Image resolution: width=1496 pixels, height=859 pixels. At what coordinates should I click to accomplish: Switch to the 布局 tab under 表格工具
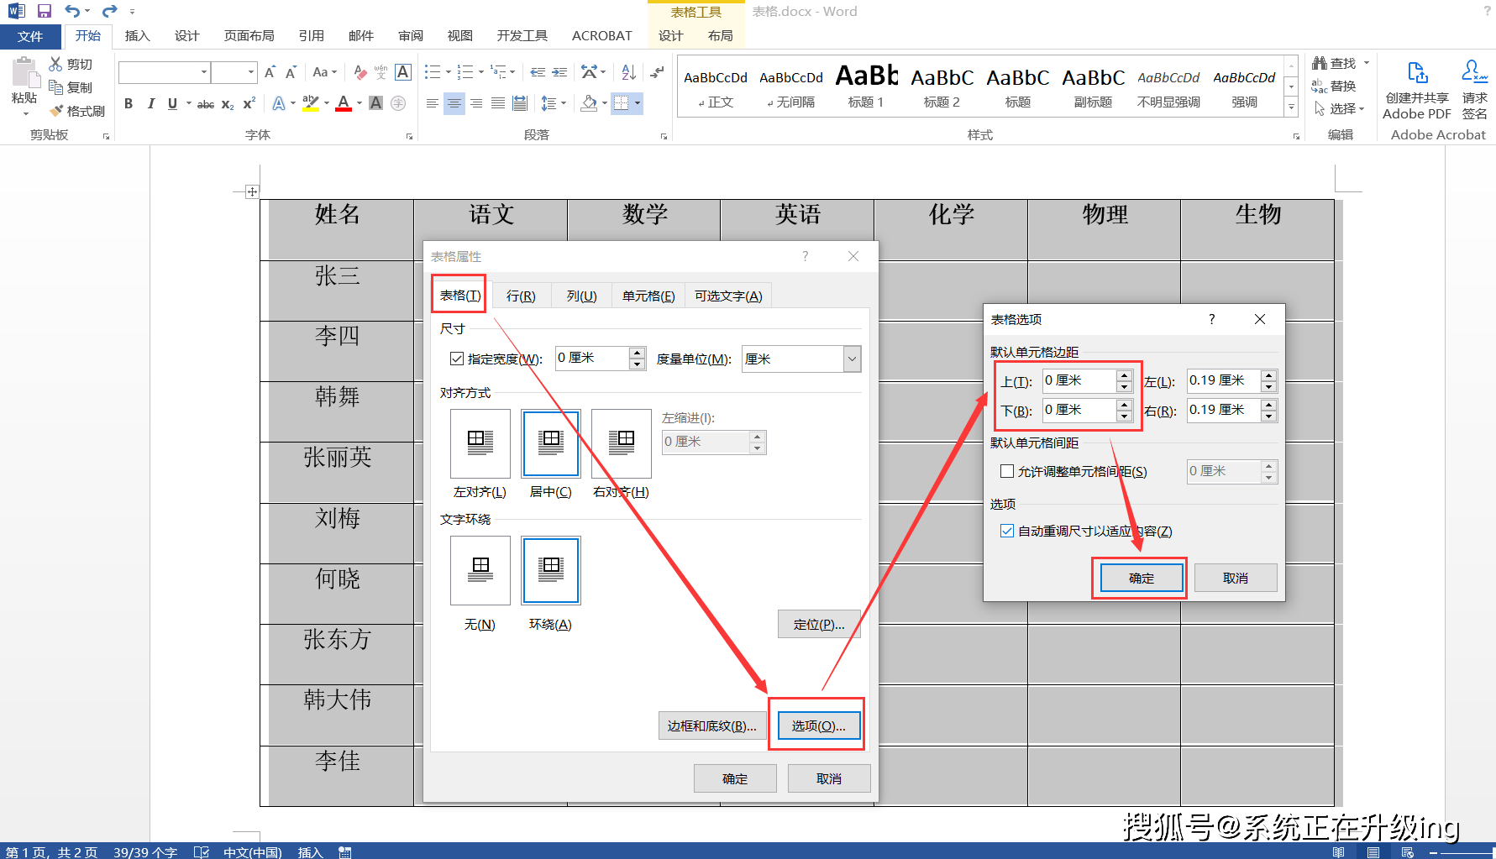720,35
